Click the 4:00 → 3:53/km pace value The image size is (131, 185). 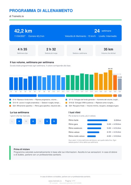[114, 136]
